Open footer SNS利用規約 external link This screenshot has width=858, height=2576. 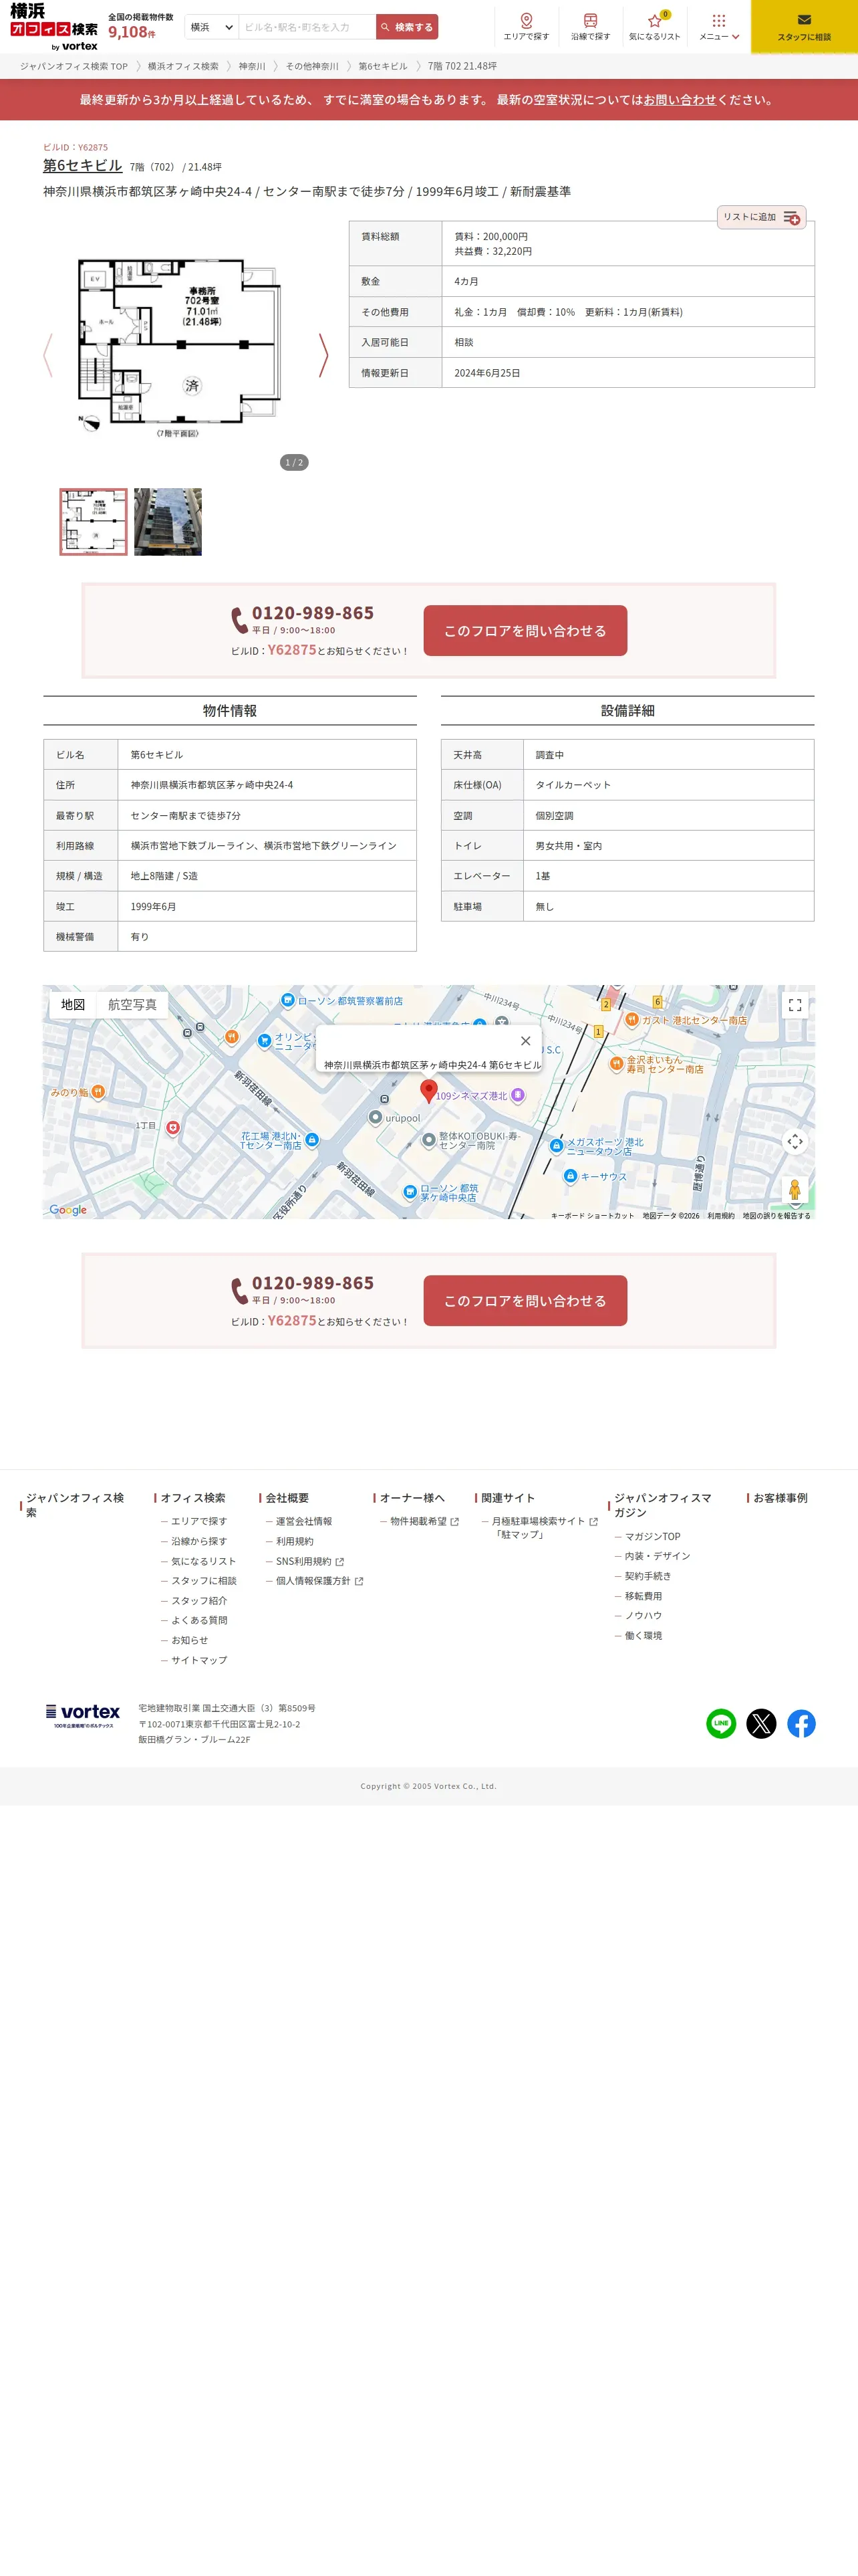(309, 1562)
